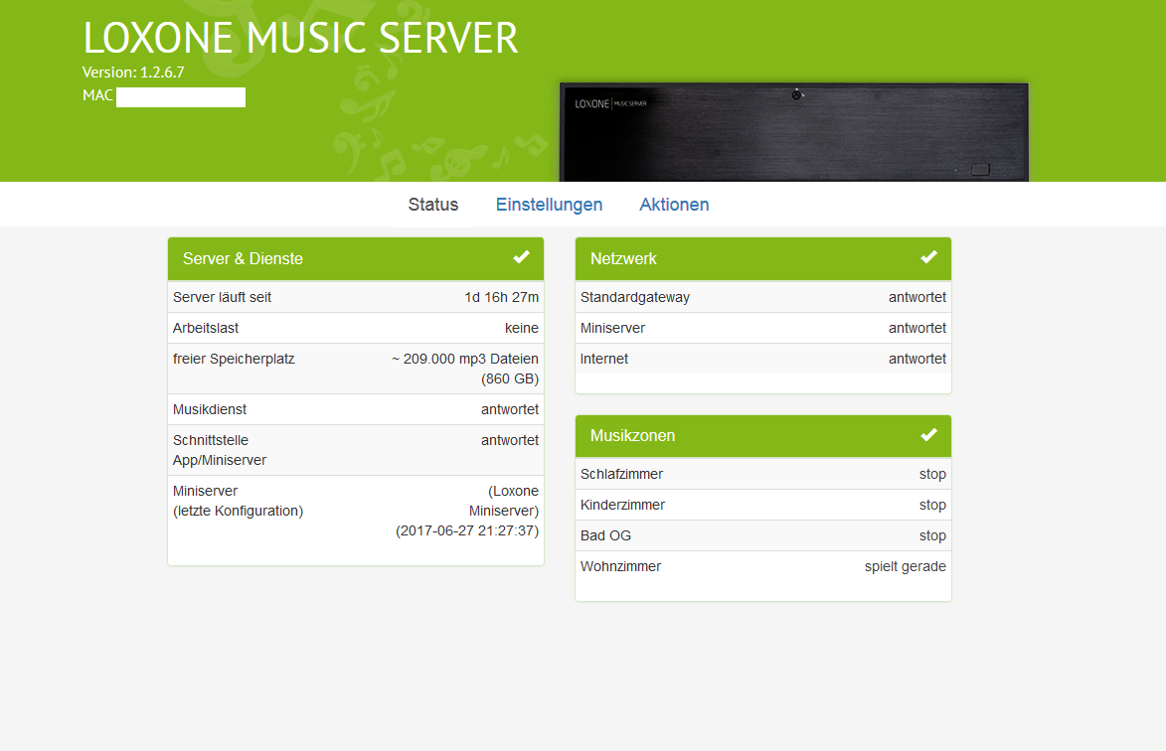Click the Internet 'antwortet' status

(916, 359)
